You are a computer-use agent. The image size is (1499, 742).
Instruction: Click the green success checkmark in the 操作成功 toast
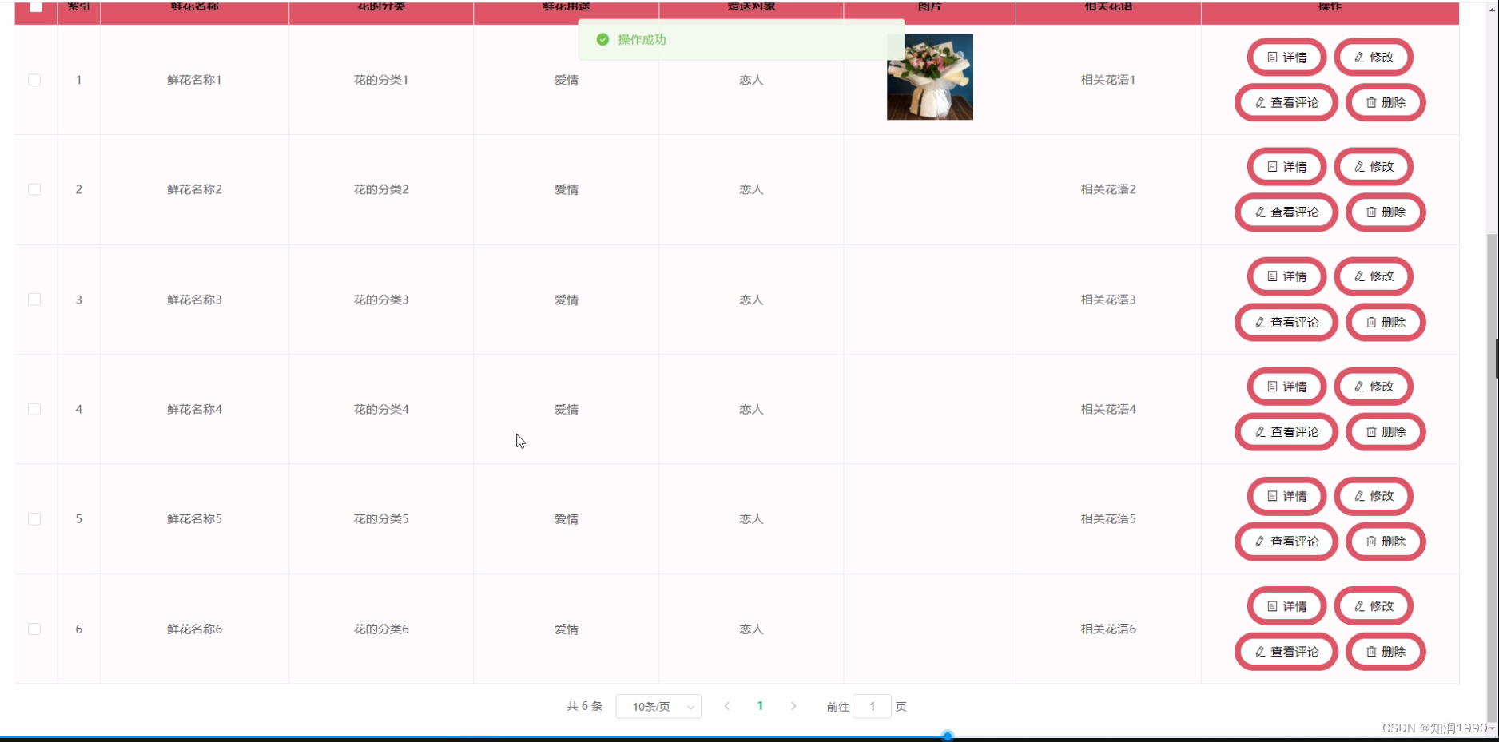(x=602, y=39)
